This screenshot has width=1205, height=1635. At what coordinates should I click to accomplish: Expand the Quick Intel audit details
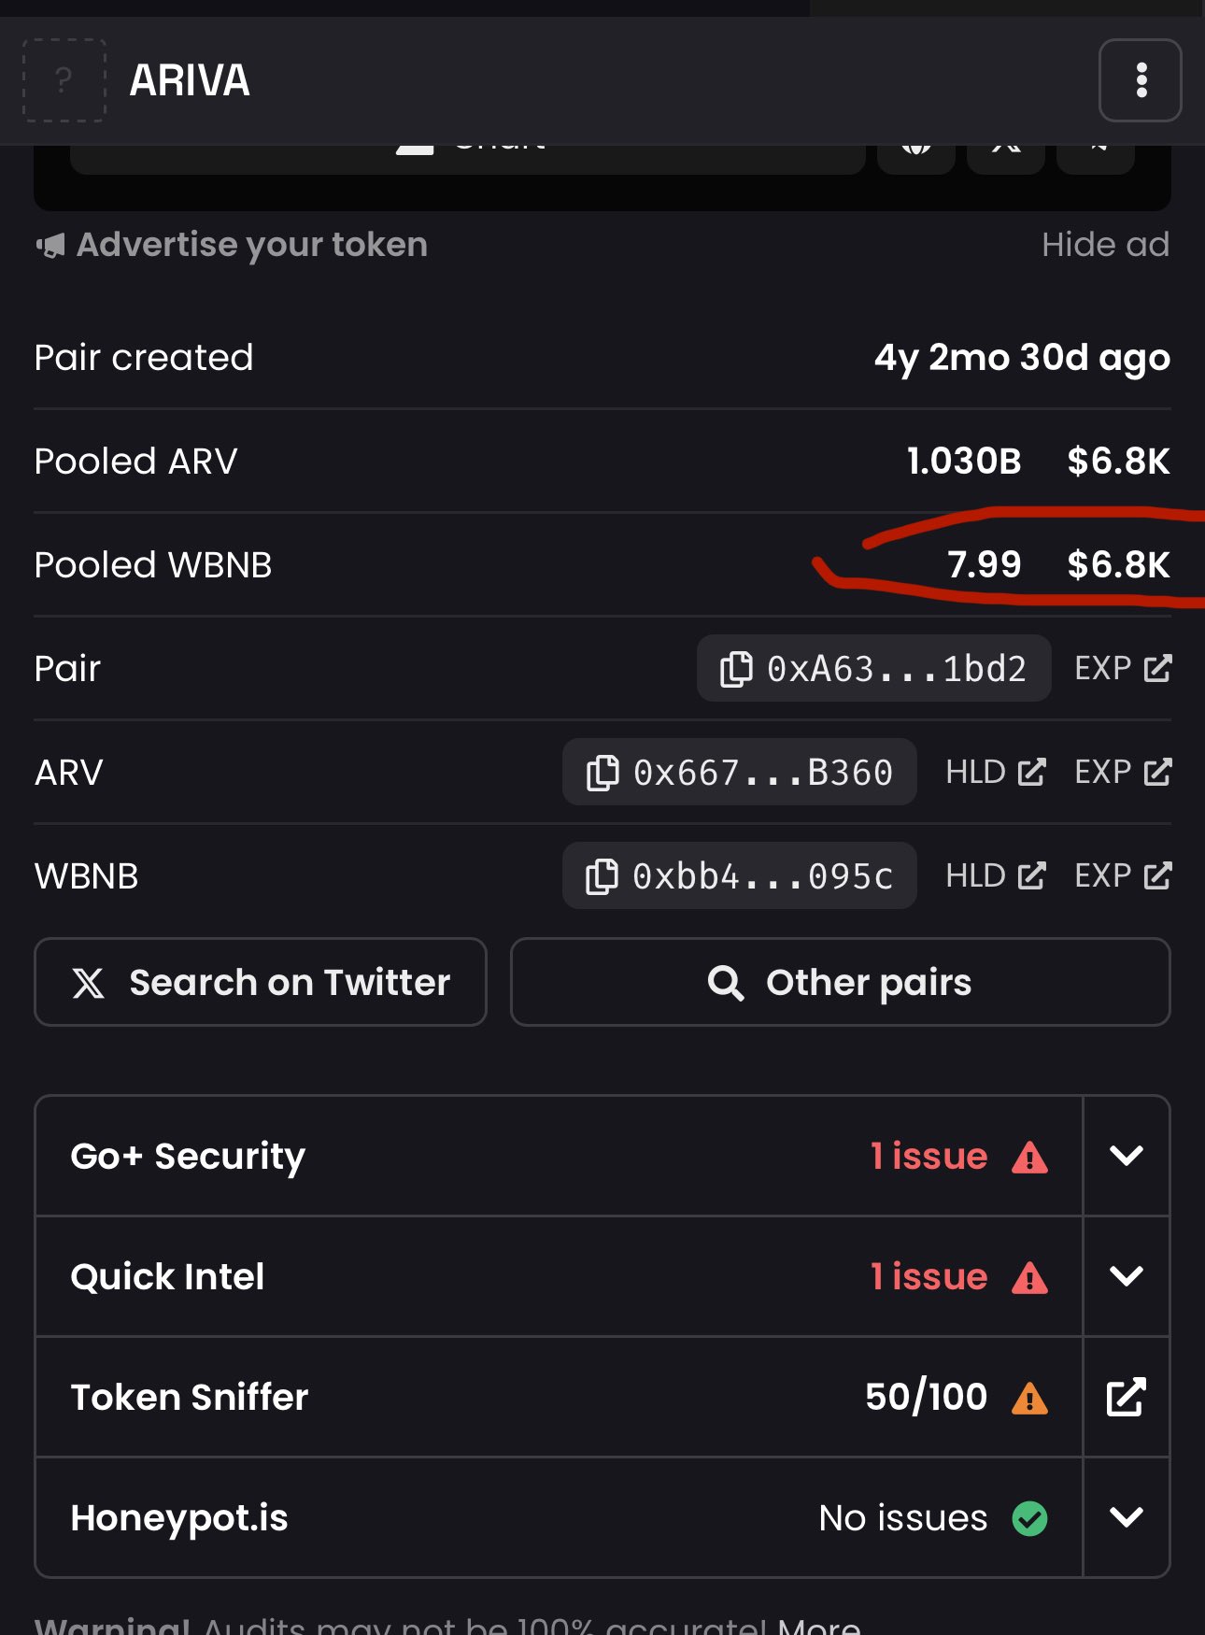point(1126,1276)
